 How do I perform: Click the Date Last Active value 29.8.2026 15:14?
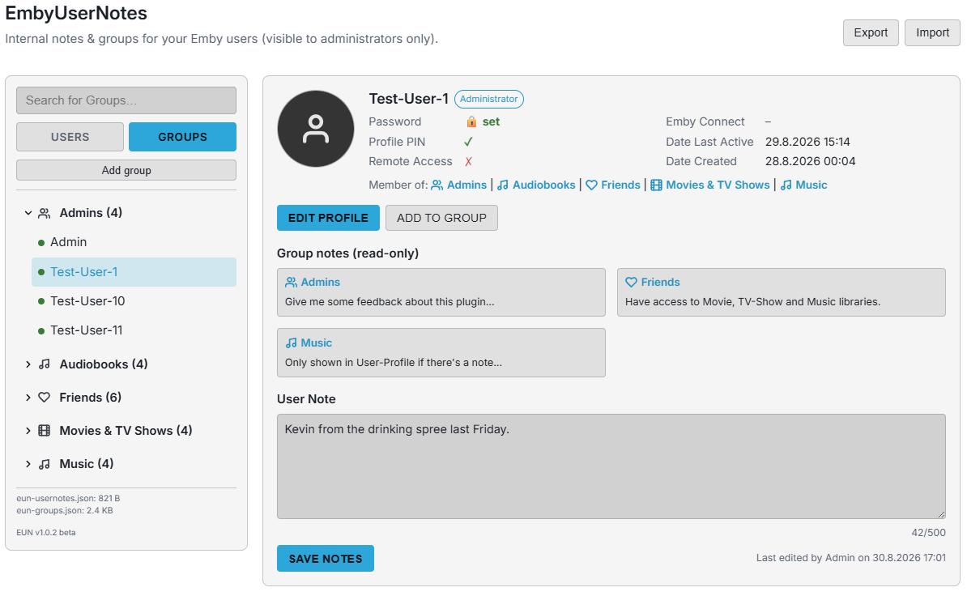(807, 142)
